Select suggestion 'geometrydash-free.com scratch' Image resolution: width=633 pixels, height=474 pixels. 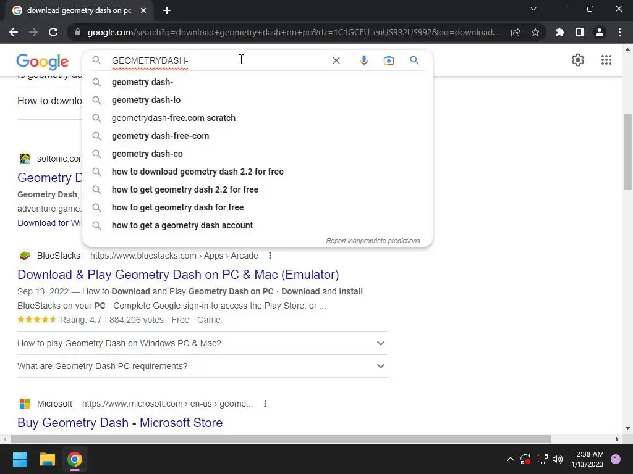[x=257, y=118]
